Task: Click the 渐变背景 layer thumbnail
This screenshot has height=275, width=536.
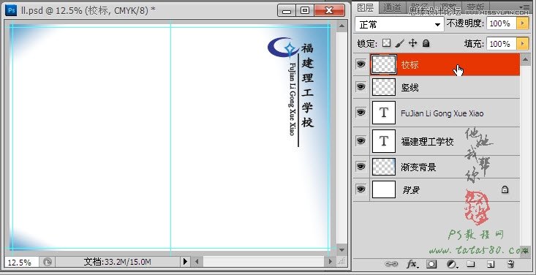Action: coord(384,167)
